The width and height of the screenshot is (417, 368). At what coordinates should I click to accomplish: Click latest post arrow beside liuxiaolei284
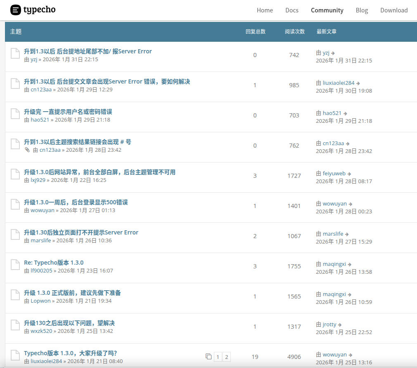(358, 83)
